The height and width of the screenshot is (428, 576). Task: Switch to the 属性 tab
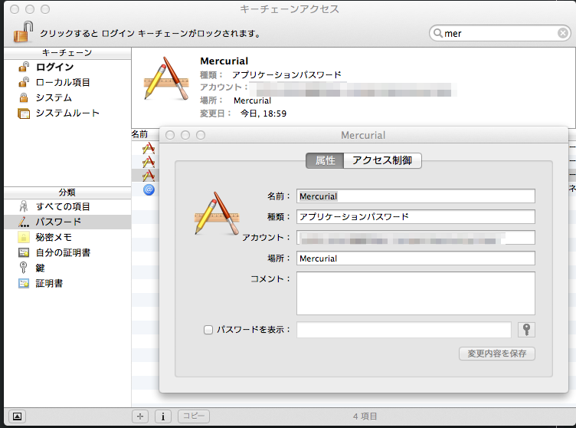tap(325, 161)
